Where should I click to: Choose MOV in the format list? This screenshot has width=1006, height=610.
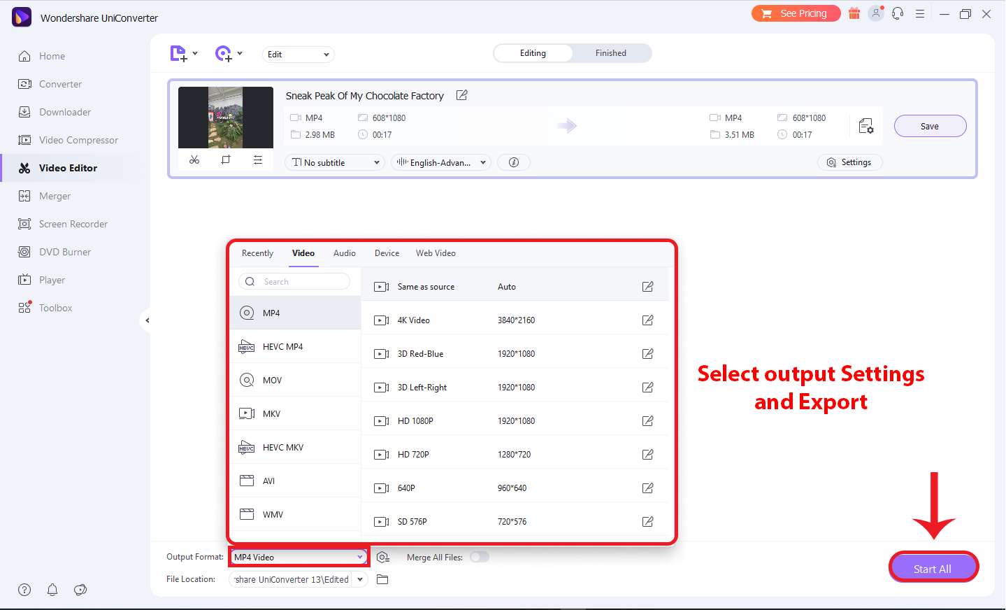point(295,380)
